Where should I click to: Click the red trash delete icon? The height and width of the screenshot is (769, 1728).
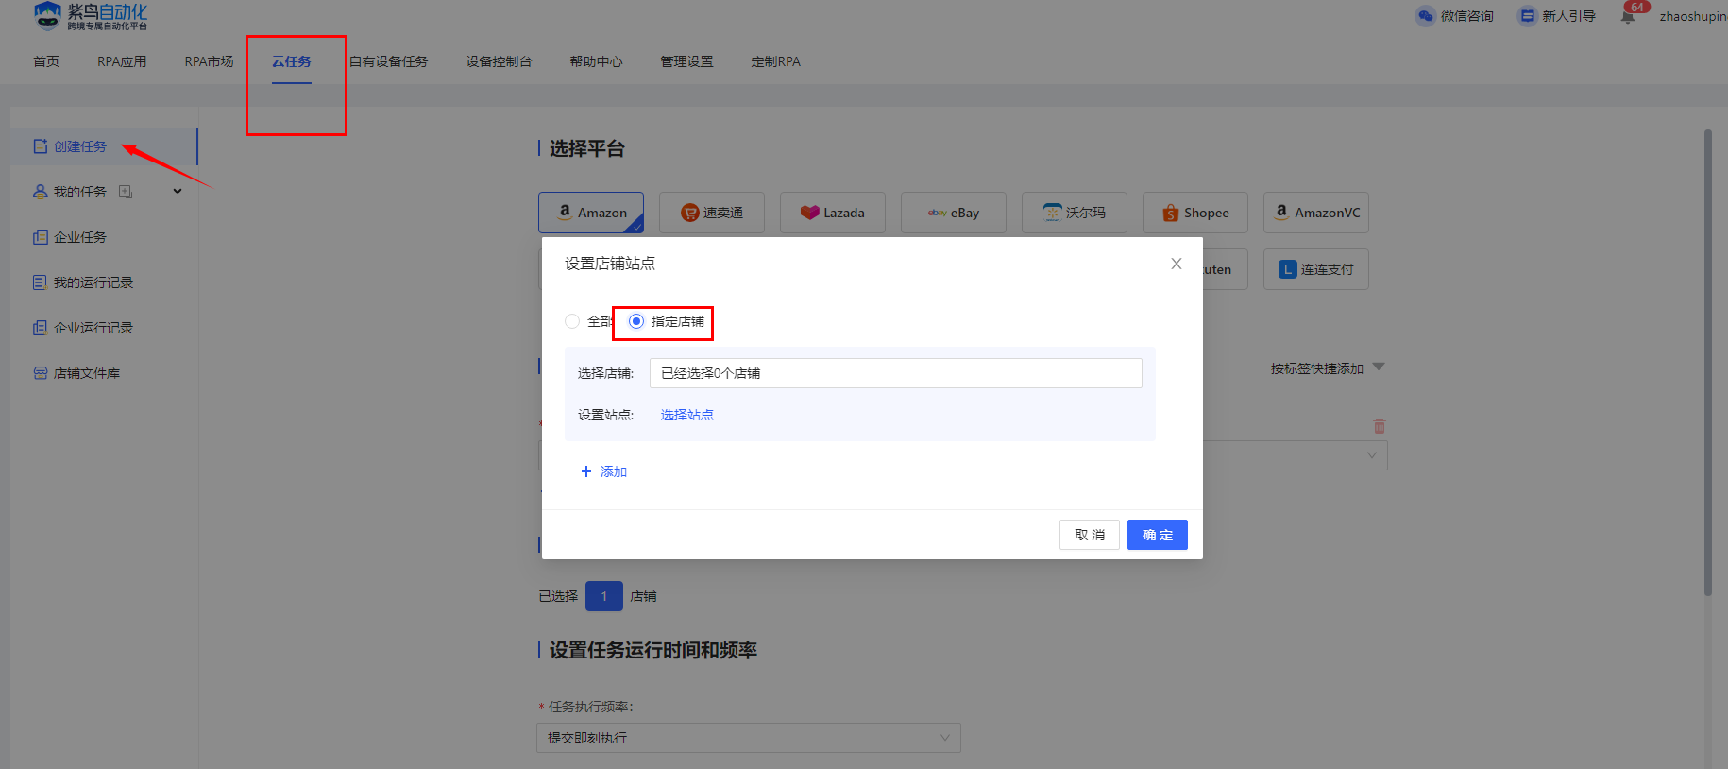1380,426
